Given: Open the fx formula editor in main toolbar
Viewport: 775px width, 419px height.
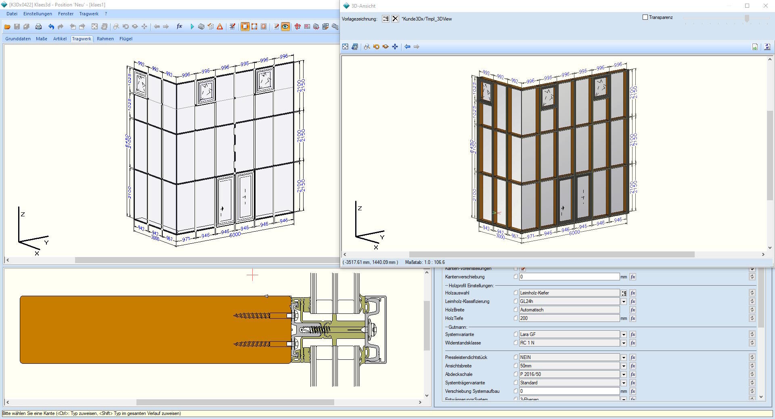Looking at the screenshot, I should pos(179,27).
